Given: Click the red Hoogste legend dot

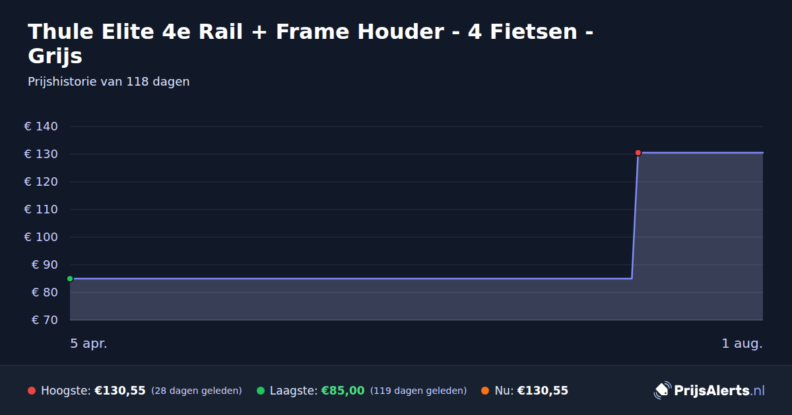Looking at the screenshot, I should coord(32,391).
